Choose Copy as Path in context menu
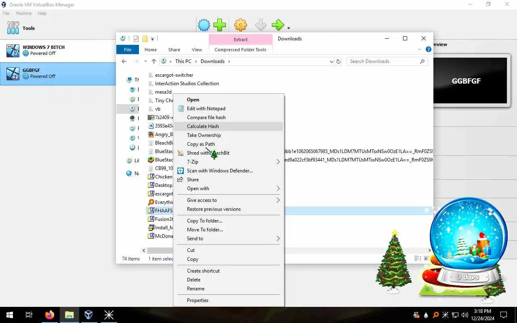Image resolution: width=517 pixels, height=323 pixels. [x=229, y=144]
